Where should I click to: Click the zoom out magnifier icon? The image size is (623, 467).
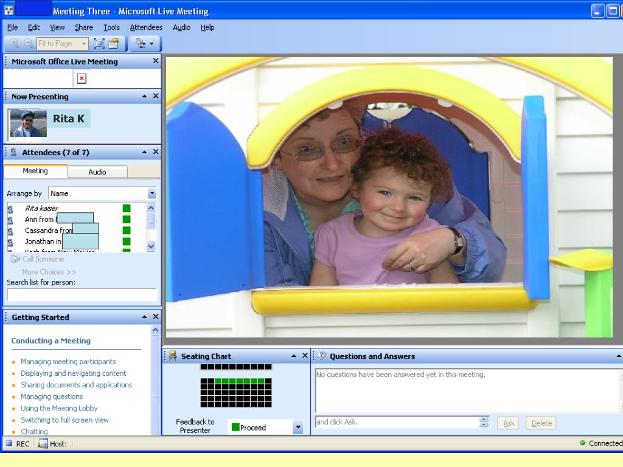(x=28, y=43)
